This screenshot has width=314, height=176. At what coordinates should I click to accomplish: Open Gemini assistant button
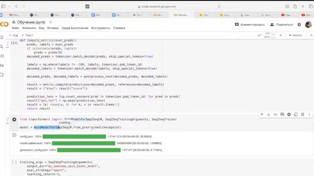pos(295,35)
